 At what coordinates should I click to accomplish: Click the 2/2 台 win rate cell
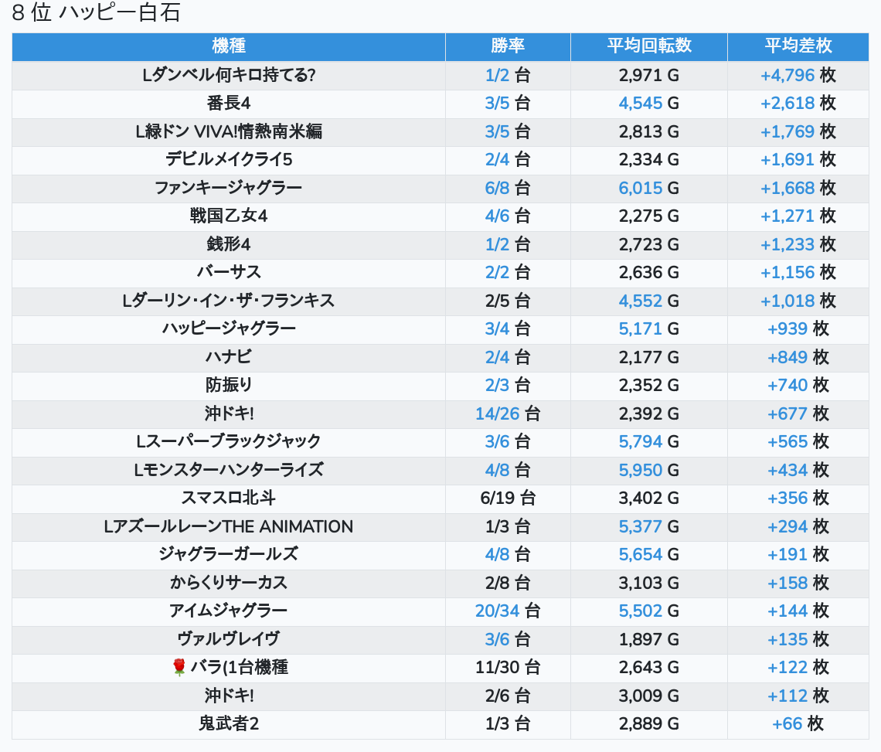pyautogui.click(x=508, y=273)
